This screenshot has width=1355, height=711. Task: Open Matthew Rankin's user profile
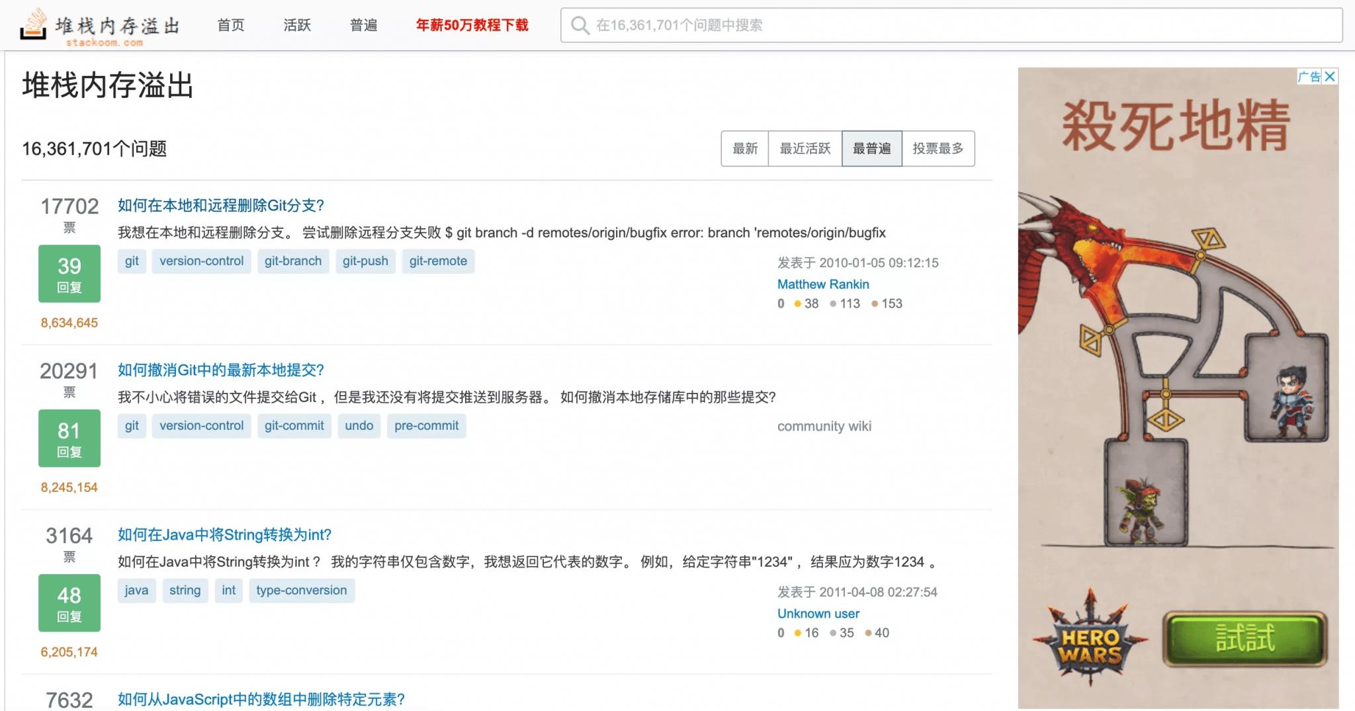(823, 284)
